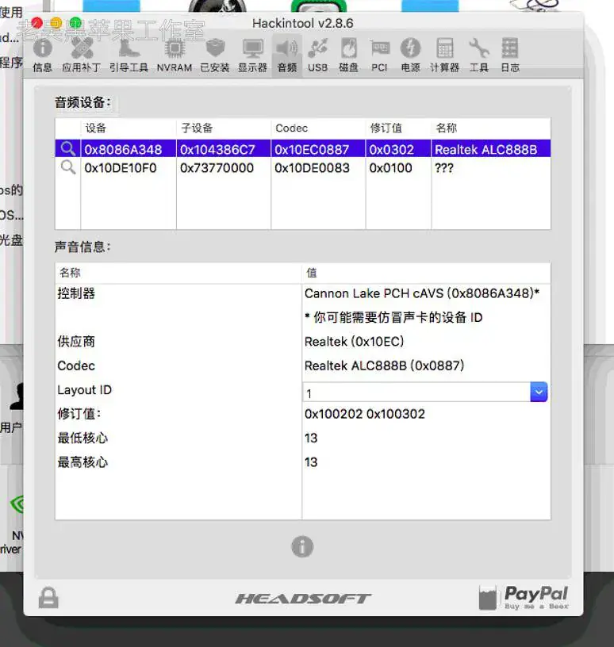
Task: Click the 控制器 row label
Action: [76, 293]
